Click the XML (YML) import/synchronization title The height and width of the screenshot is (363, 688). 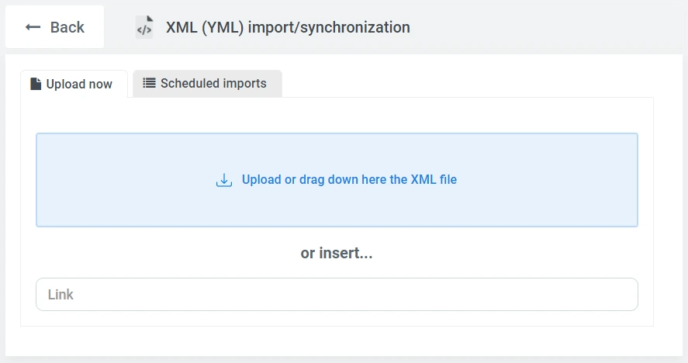288,27
